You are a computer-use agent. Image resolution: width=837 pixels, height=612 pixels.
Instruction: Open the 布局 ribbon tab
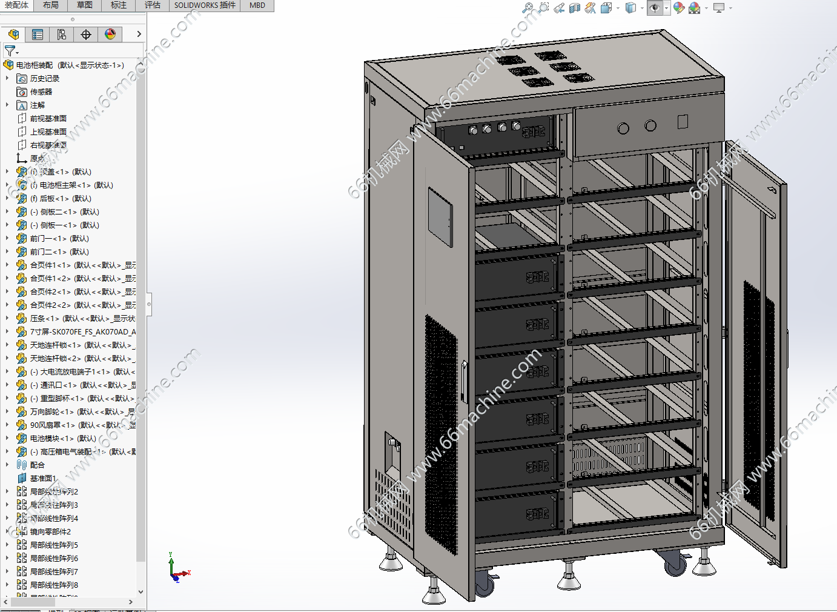[x=51, y=5]
